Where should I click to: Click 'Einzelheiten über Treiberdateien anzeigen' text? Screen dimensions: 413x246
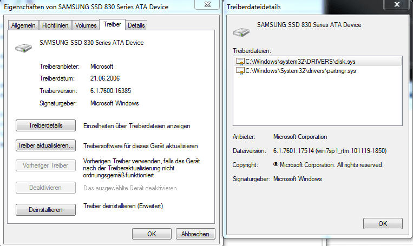tap(137, 126)
